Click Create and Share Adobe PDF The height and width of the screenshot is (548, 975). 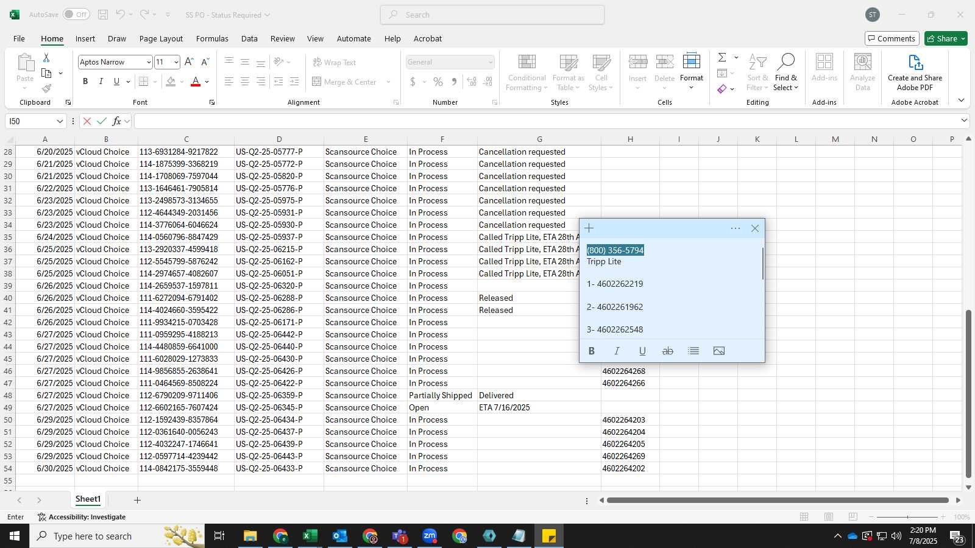[915, 72]
